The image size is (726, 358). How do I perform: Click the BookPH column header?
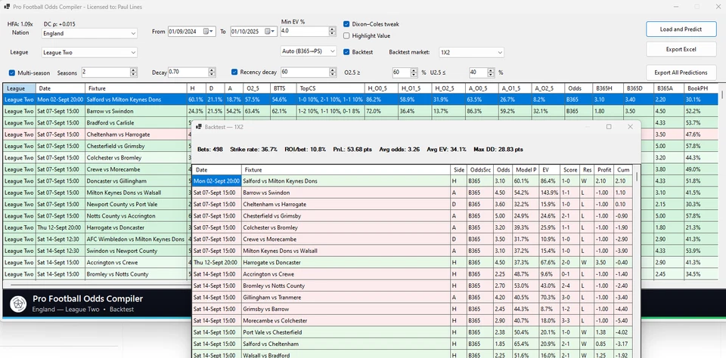click(700, 88)
